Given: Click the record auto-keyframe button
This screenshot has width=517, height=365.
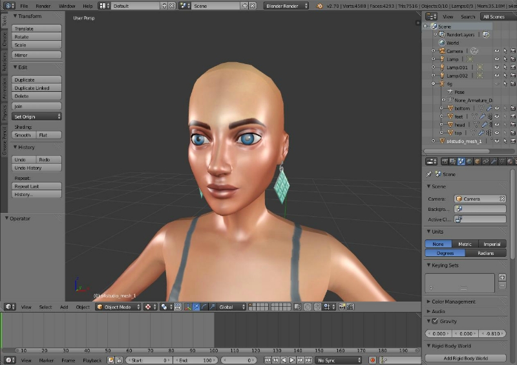Looking at the screenshot, I should pos(373,360).
